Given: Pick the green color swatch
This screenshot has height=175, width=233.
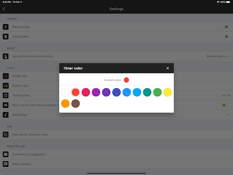Looking at the screenshot, I should coord(157,92).
